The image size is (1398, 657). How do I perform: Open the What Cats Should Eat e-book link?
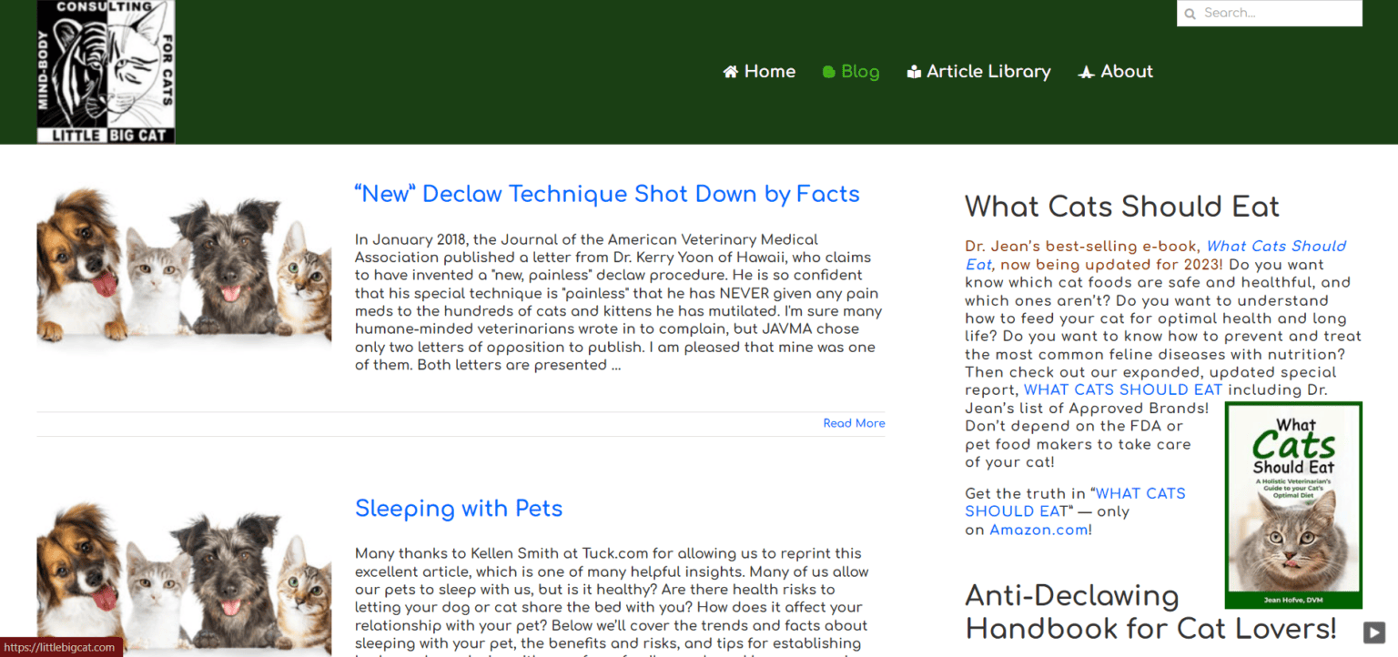[1275, 246]
